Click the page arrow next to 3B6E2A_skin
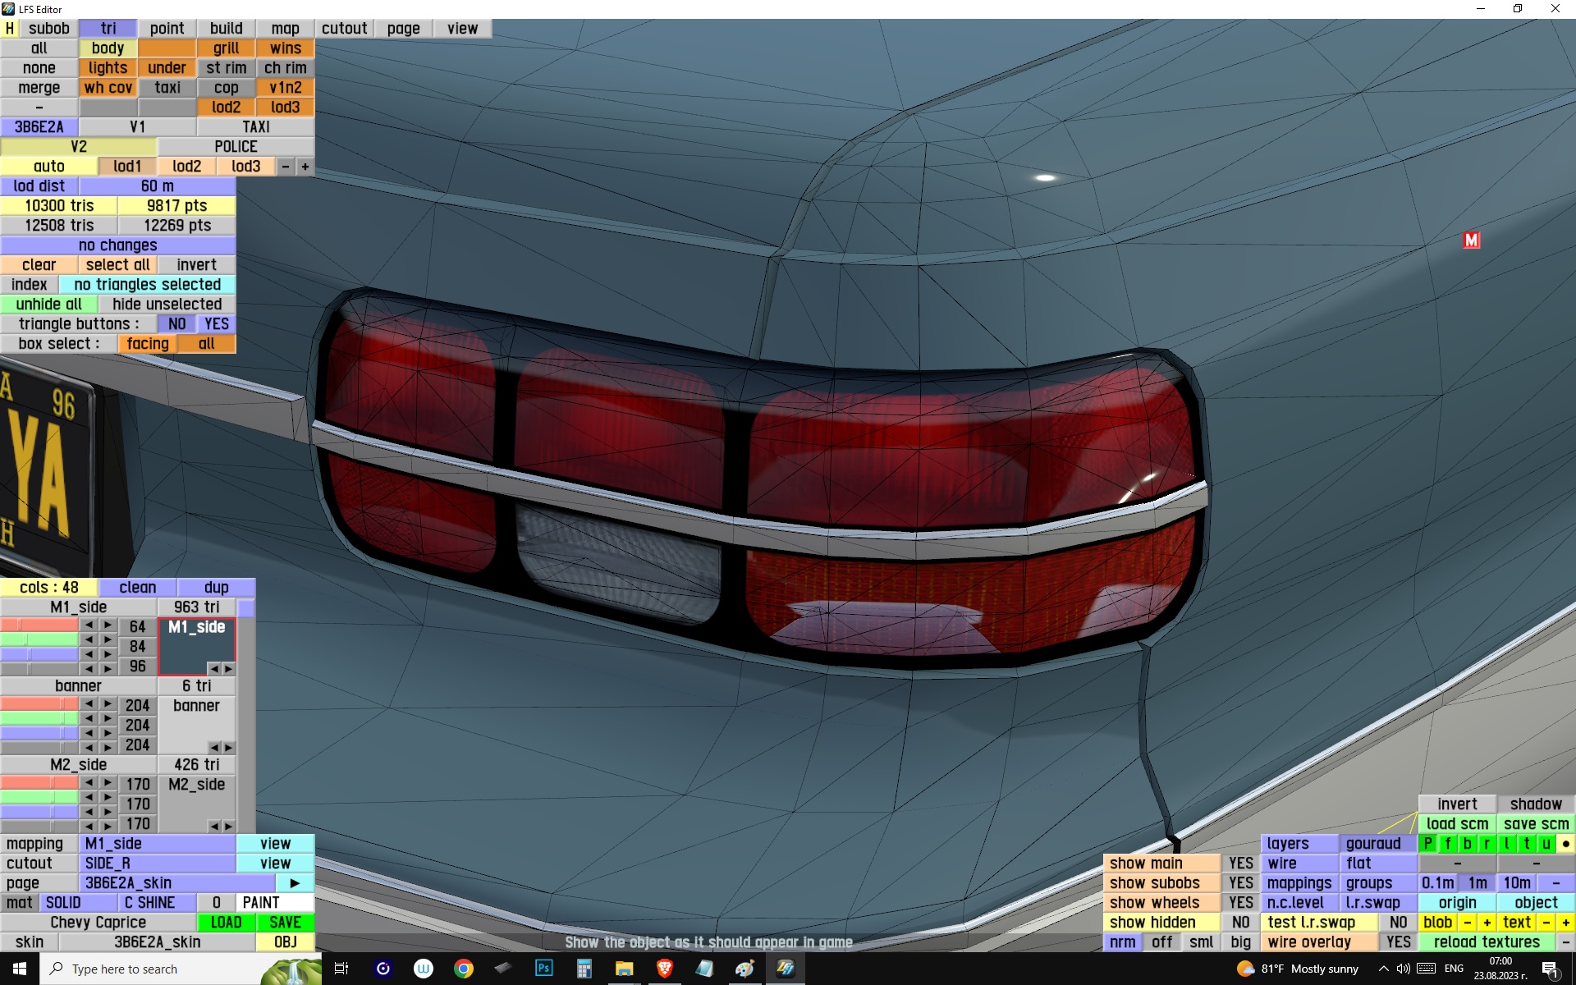 pos(295,882)
